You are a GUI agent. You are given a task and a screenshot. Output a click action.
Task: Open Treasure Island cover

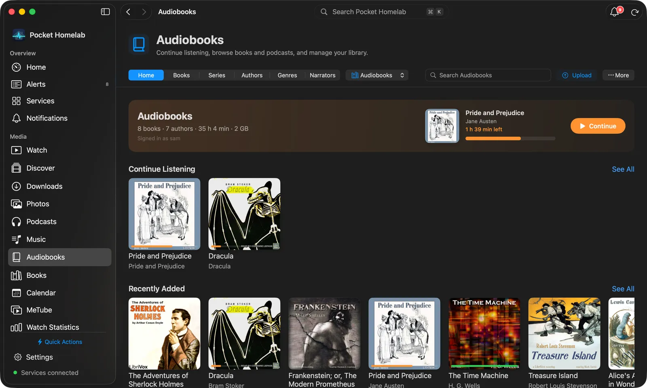tap(564, 333)
